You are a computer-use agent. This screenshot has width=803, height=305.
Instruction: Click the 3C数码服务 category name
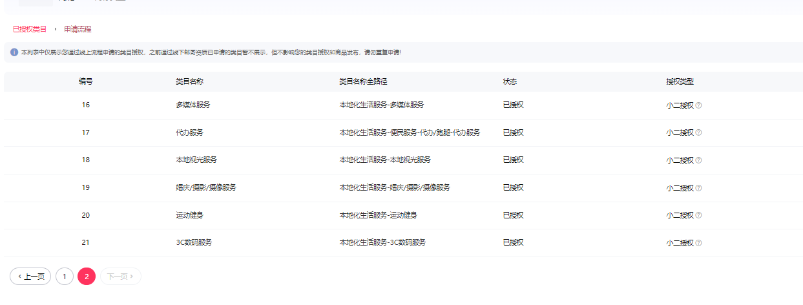194,243
